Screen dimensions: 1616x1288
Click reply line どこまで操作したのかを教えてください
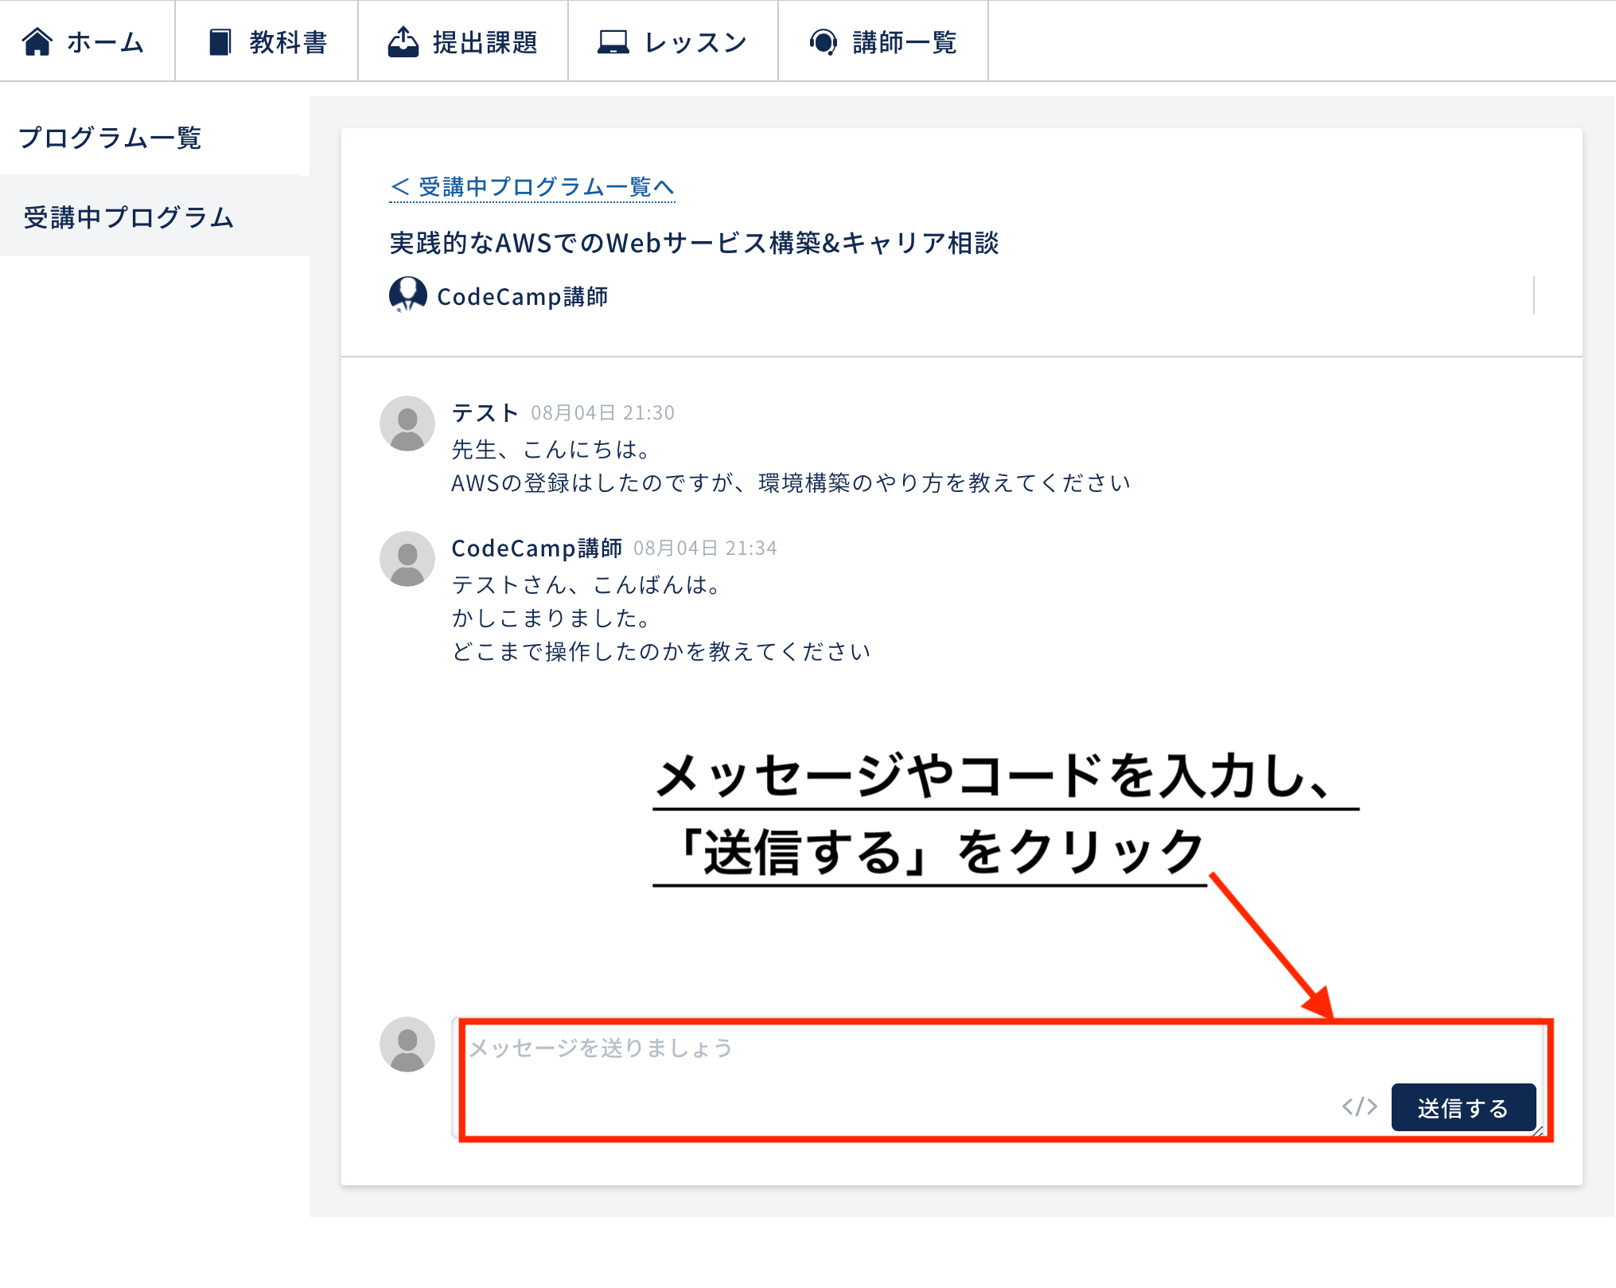(x=661, y=651)
